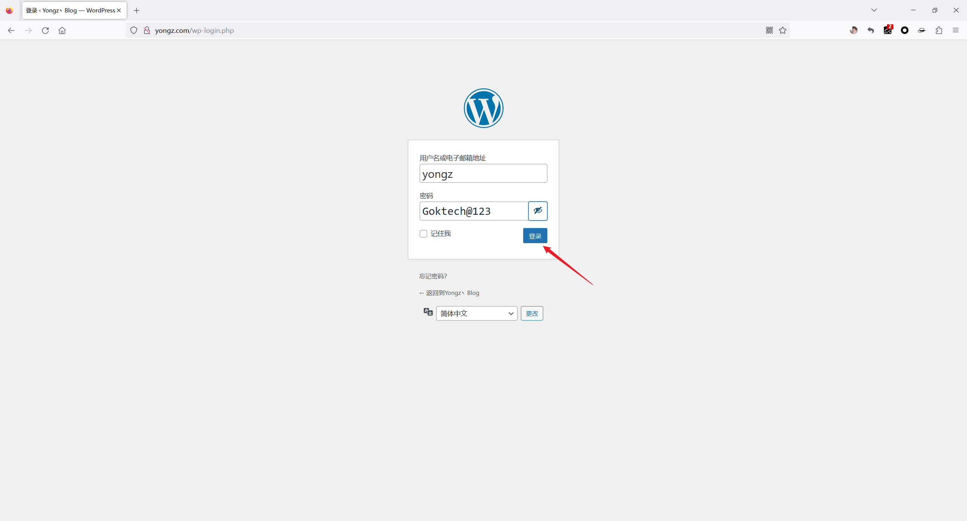The height and width of the screenshot is (521, 967).
Task: Open the Firefox application menu
Action: (x=956, y=30)
